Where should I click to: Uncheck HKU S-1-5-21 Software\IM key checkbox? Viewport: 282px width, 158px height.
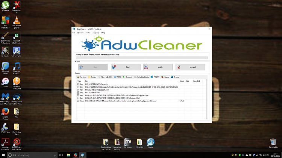(x=78, y=98)
